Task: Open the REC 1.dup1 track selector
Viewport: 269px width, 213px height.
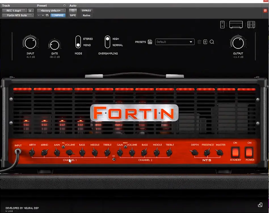Action: (x=14, y=10)
